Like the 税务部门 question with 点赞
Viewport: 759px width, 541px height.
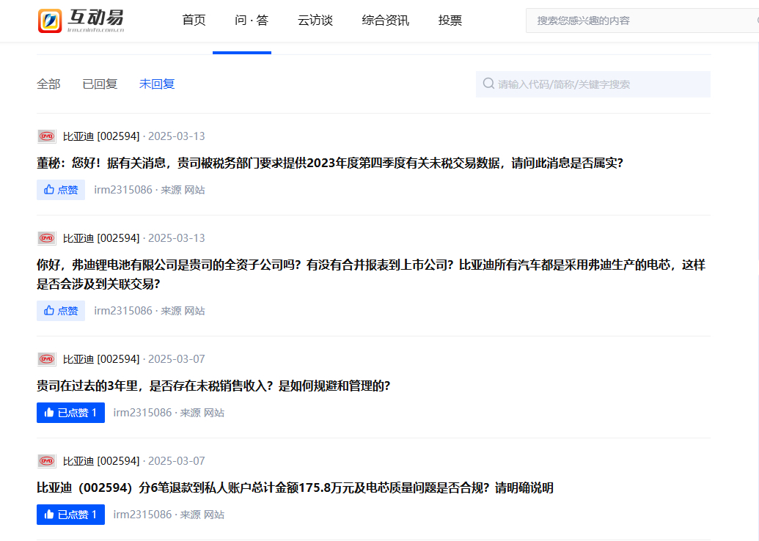point(61,190)
